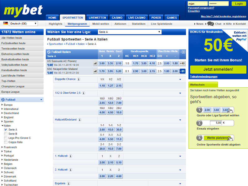This screenshot has width=248, height=186.
Task: Select away win odds 5.20 for Inter Mailand
Action: [x=119, y=71]
